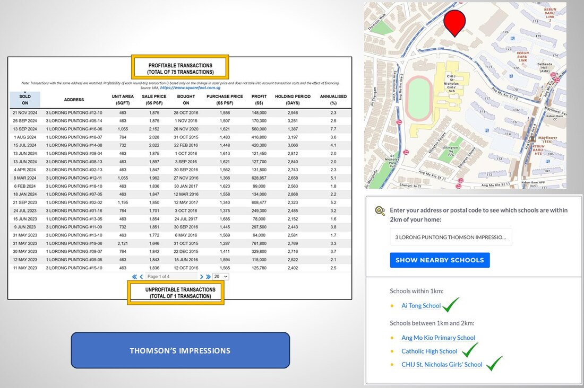Select row 1 Lorong Puntong #19-06

(181, 244)
